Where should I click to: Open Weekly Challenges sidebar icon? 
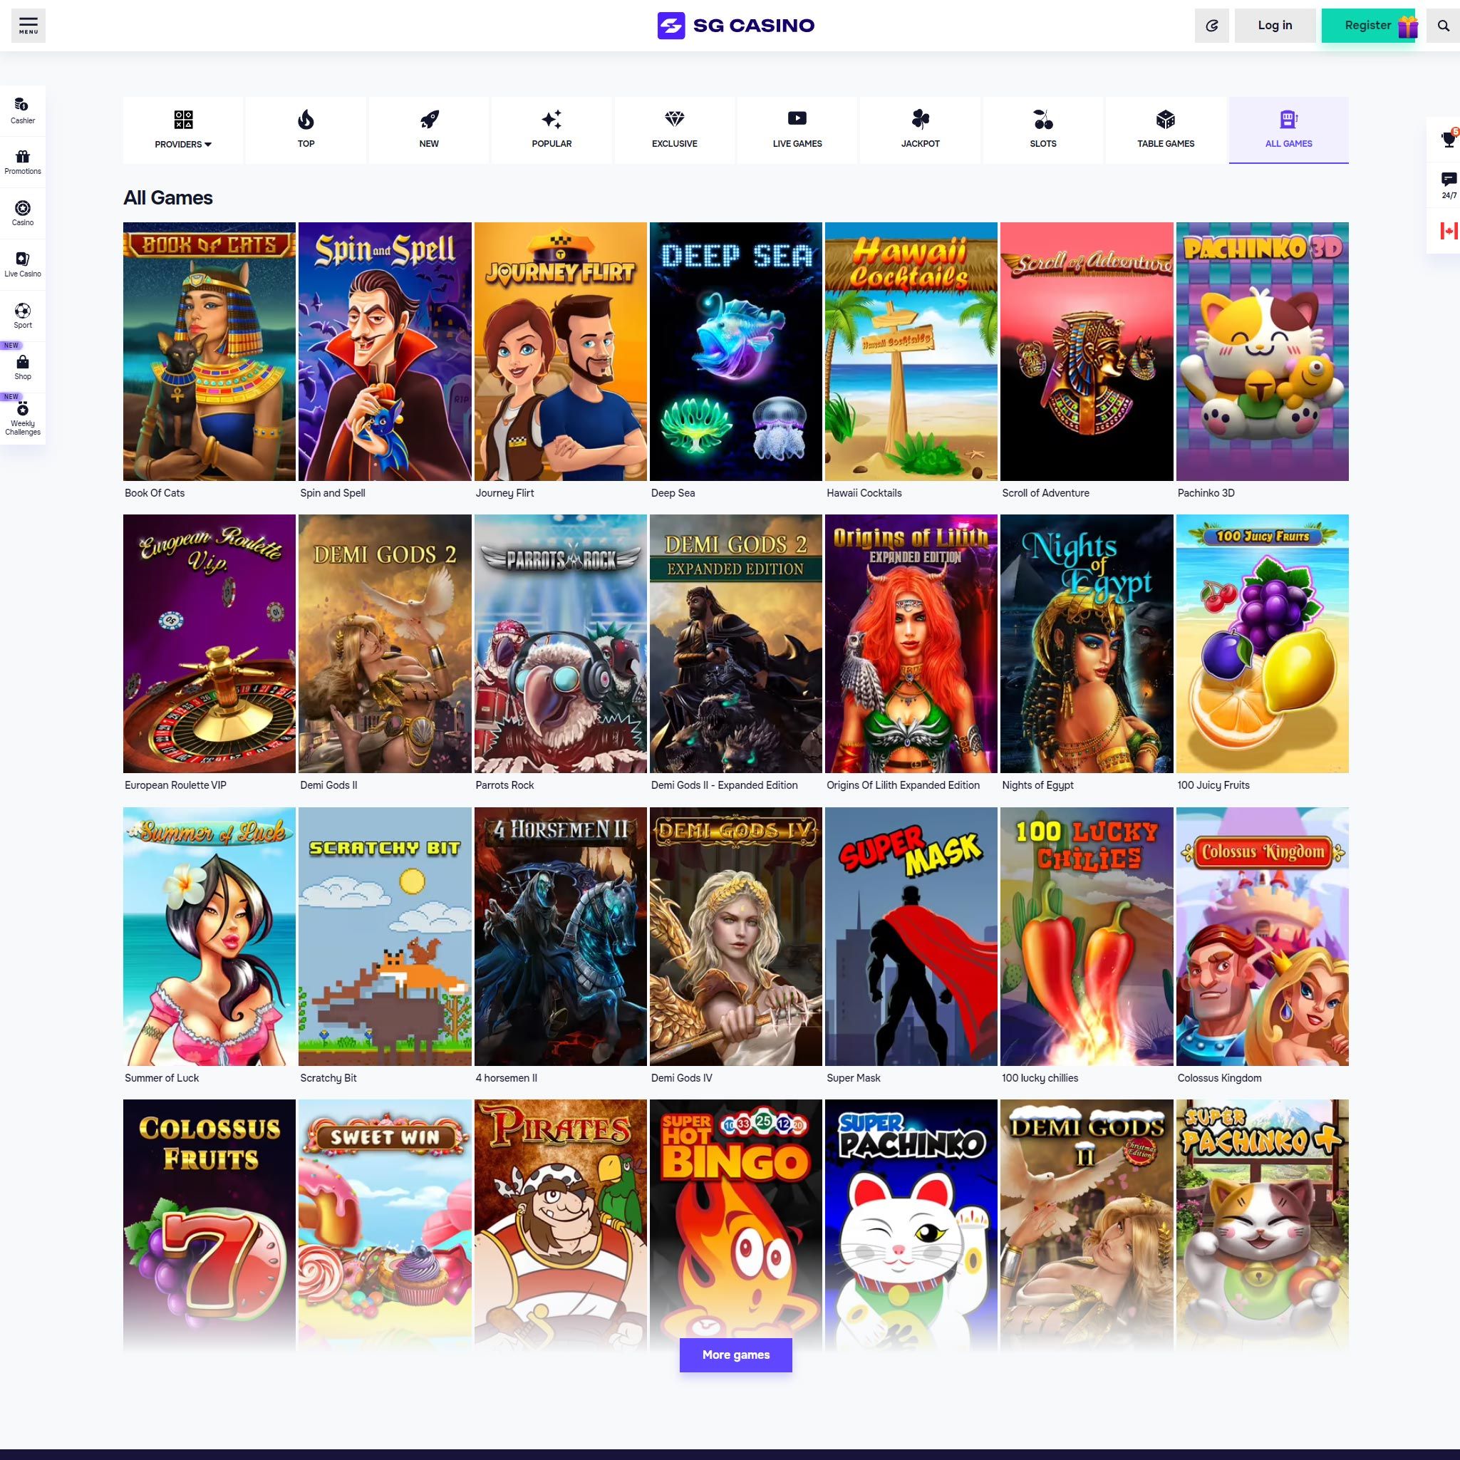tap(23, 418)
